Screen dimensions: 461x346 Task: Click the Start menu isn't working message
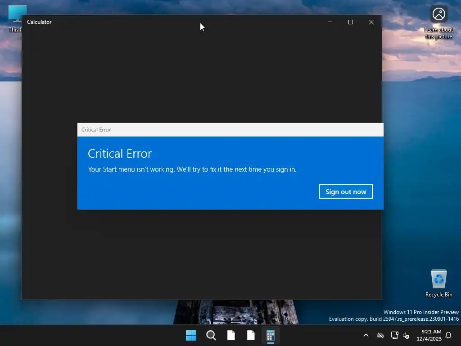tap(192, 169)
